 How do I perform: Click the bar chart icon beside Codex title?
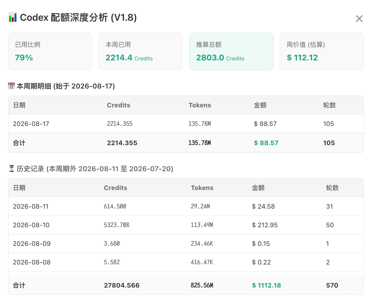pos(12,17)
